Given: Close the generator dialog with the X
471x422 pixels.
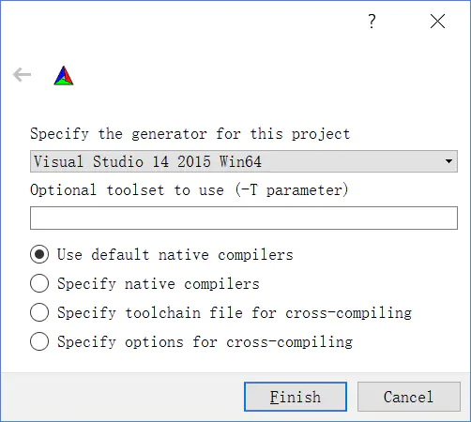Looking at the screenshot, I should tap(437, 22).
